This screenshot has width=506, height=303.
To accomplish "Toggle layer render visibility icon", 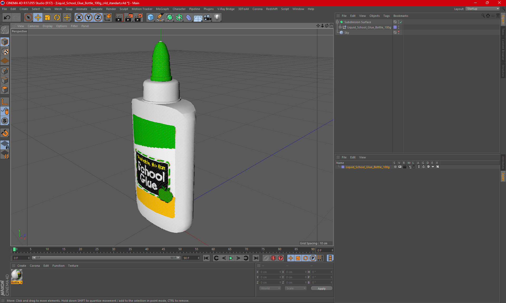I will pos(405,167).
